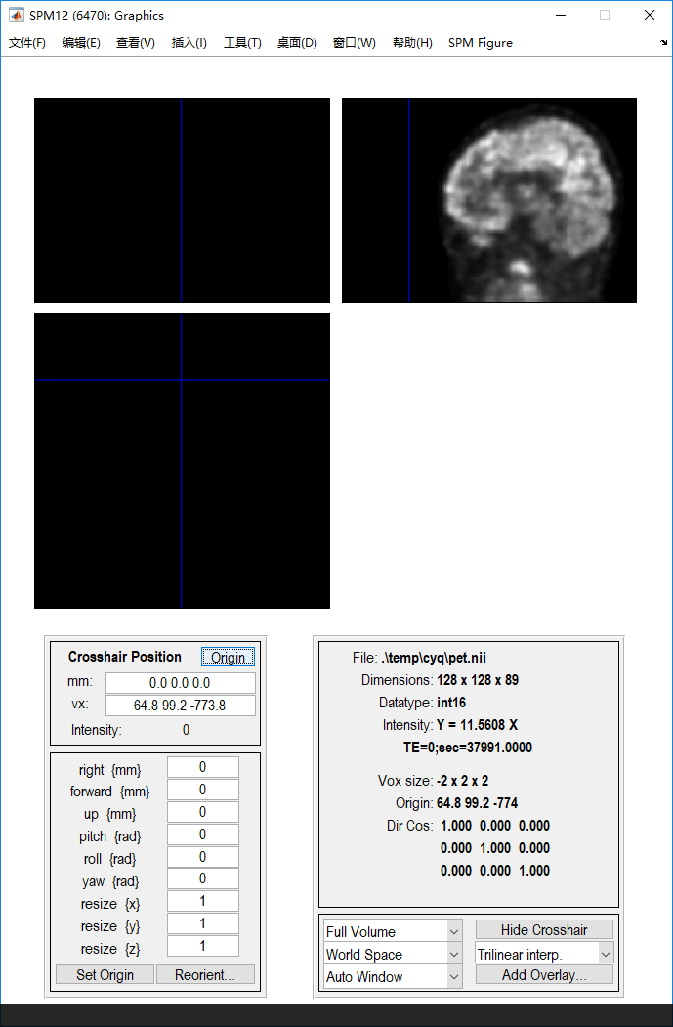The height and width of the screenshot is (1027, 673).
Task: Click the resize {y} input field
Action: (203, 923)
